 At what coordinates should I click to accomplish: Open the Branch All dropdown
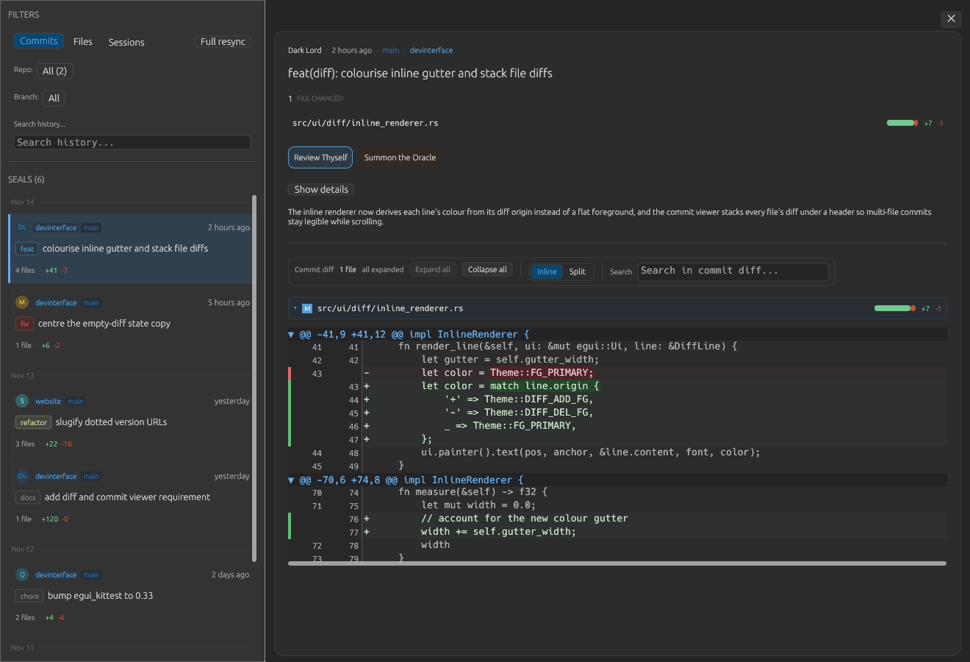(x=54, y=98)
